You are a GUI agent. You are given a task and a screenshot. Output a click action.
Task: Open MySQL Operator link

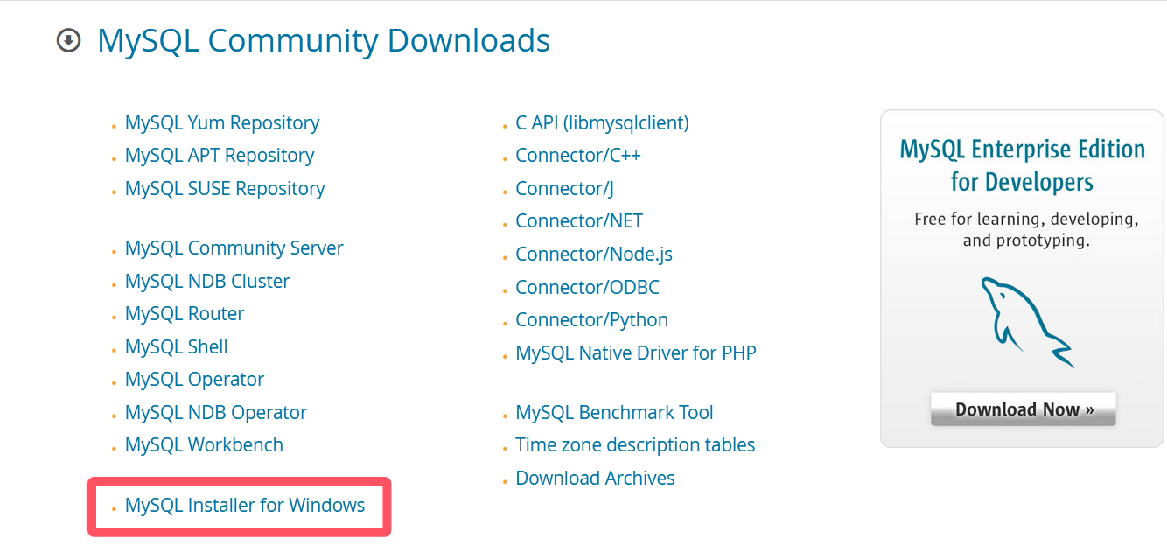[194, 379]
